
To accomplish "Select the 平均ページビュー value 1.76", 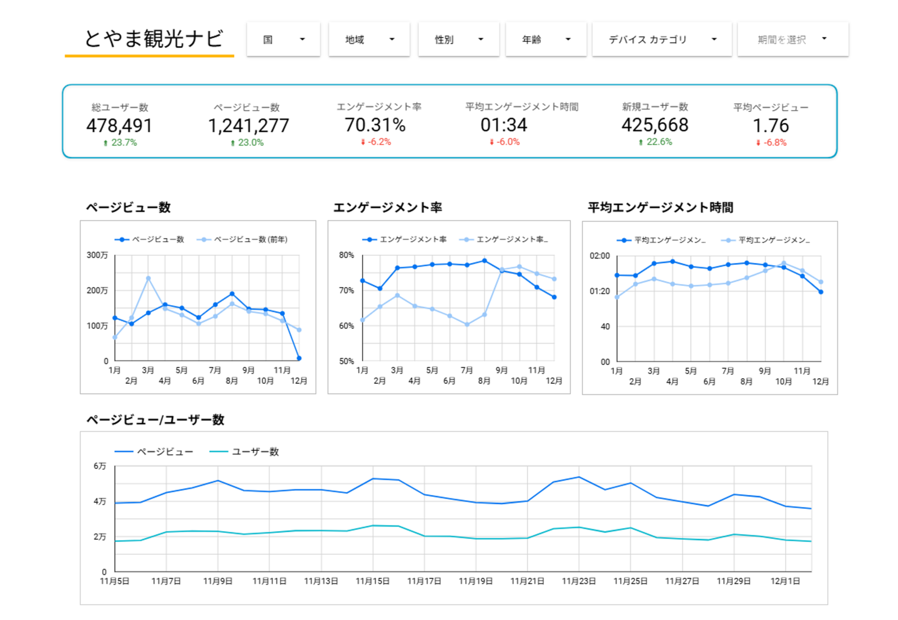I will coord(771,125).
